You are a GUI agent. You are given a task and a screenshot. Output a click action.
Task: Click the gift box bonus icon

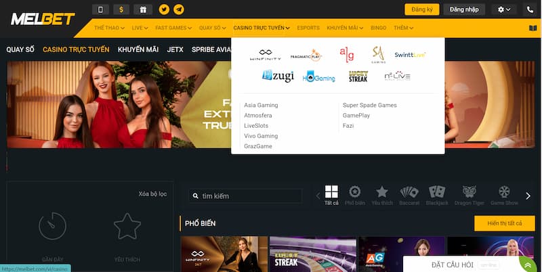coord(142,9)
